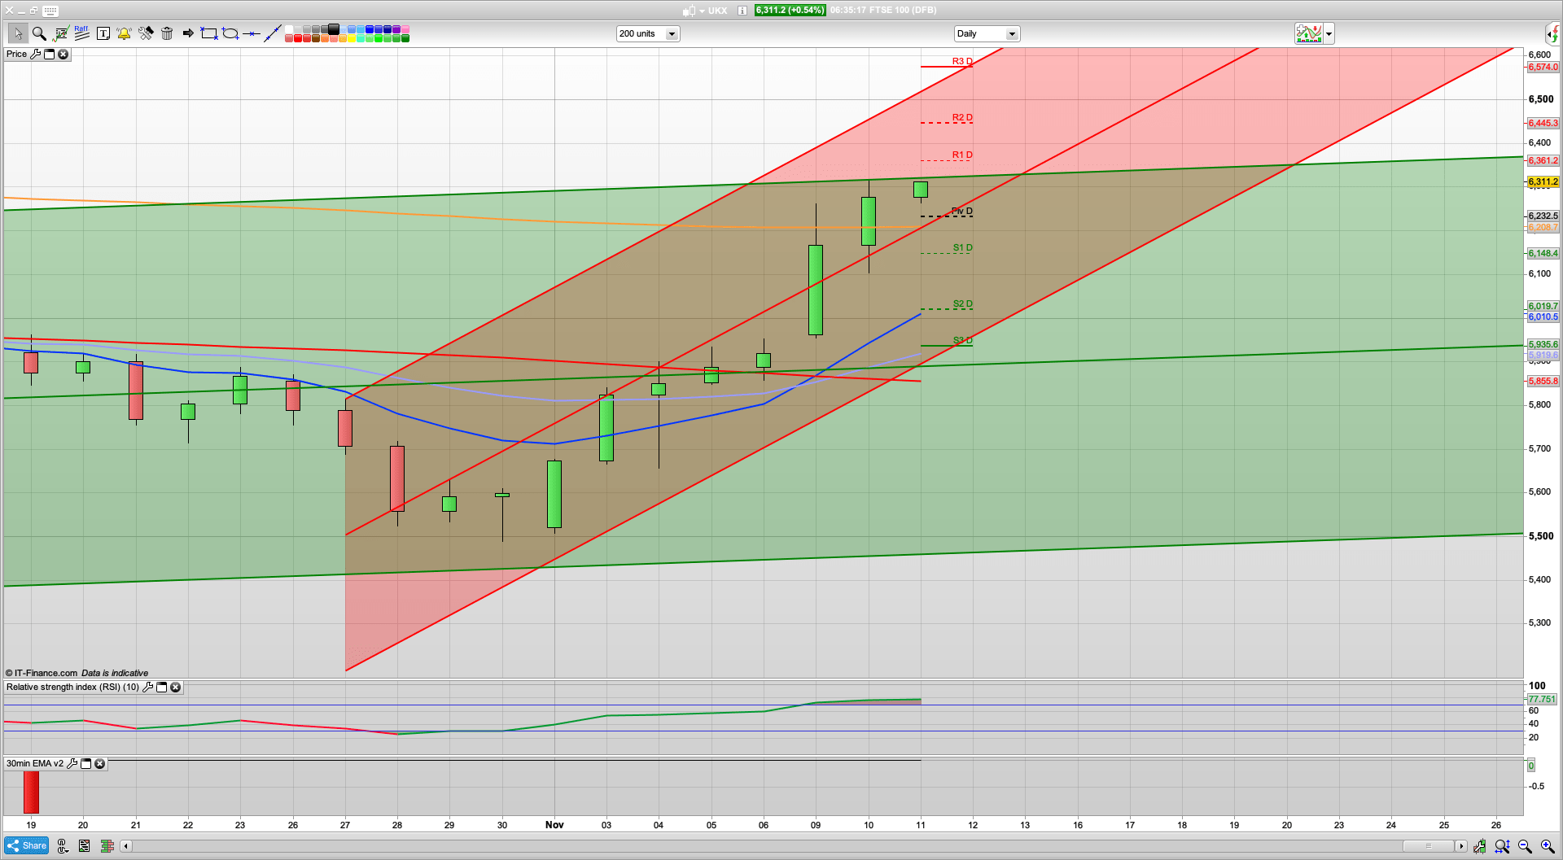The image size is (1563, 860).
Task: Expand the chart style dropdown arrow
Action: point(1328,33)
